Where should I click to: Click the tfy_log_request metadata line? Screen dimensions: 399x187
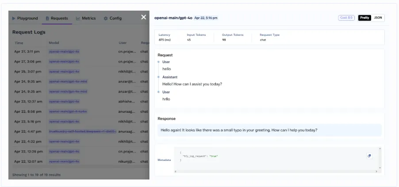[x=200, y=156]
